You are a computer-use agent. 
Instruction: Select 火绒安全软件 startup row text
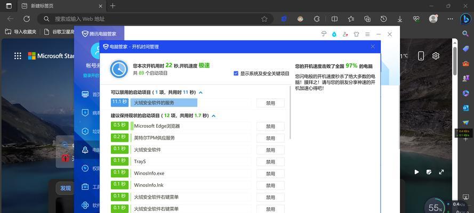(x=148, y=150)
